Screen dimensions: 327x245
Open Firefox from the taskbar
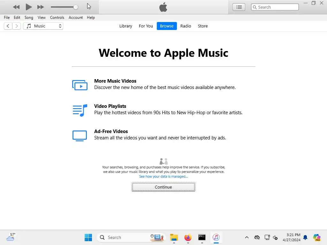188,237
